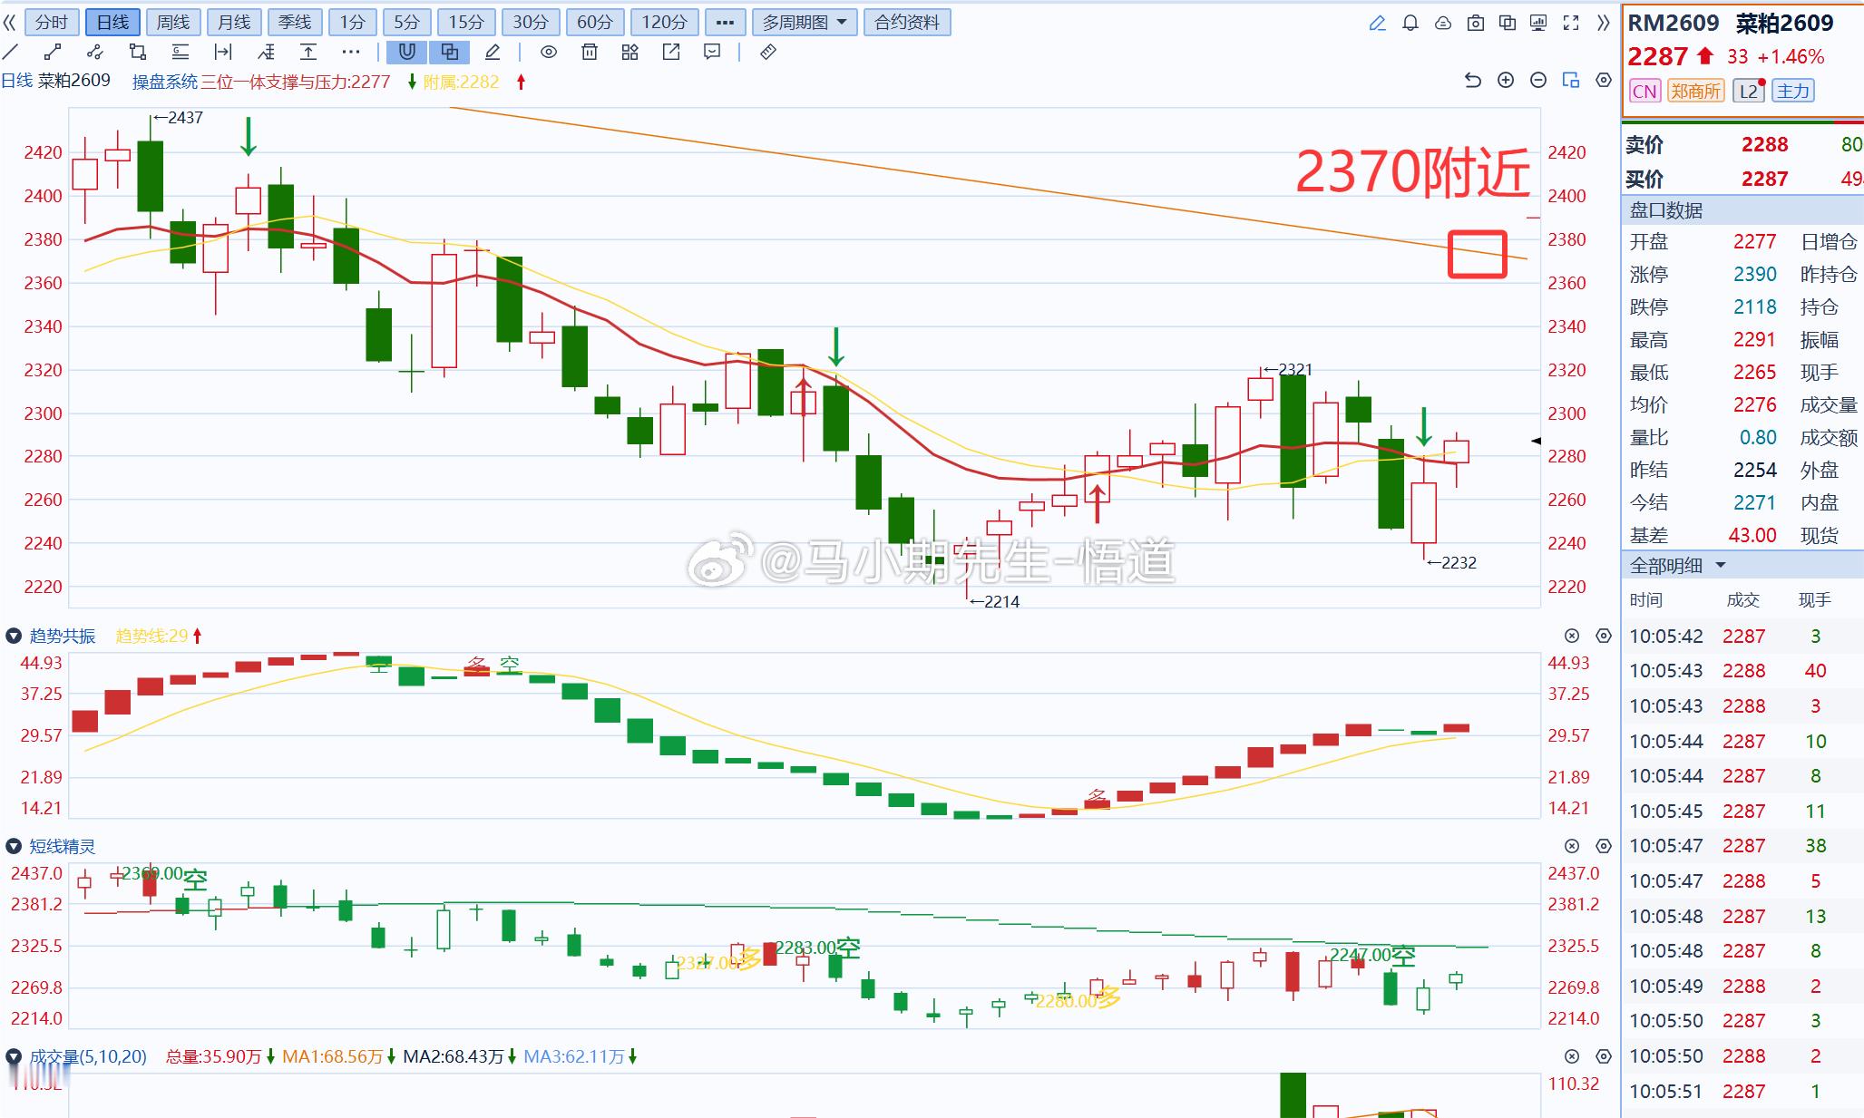
Task: Open 短线精灵 panel settings
Action: point(1604,846)
